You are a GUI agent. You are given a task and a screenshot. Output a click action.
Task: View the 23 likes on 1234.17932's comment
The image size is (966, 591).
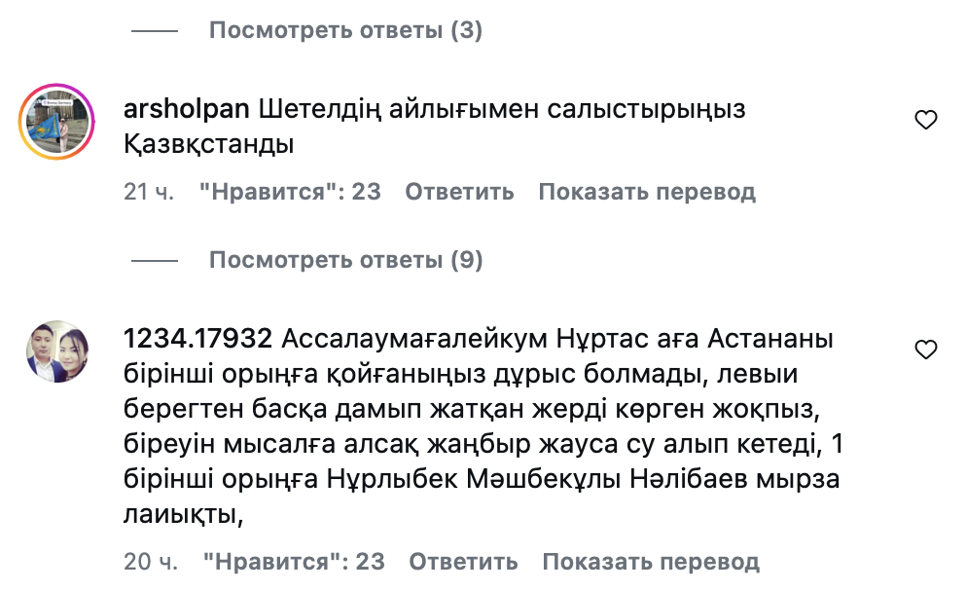coord(294,562)
